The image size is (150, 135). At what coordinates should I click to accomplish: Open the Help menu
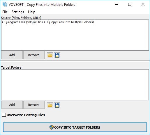(31, 12)
